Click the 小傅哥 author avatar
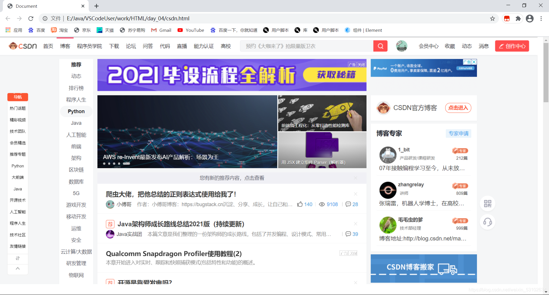Screen dimensions: 549x295 (110, 204)
